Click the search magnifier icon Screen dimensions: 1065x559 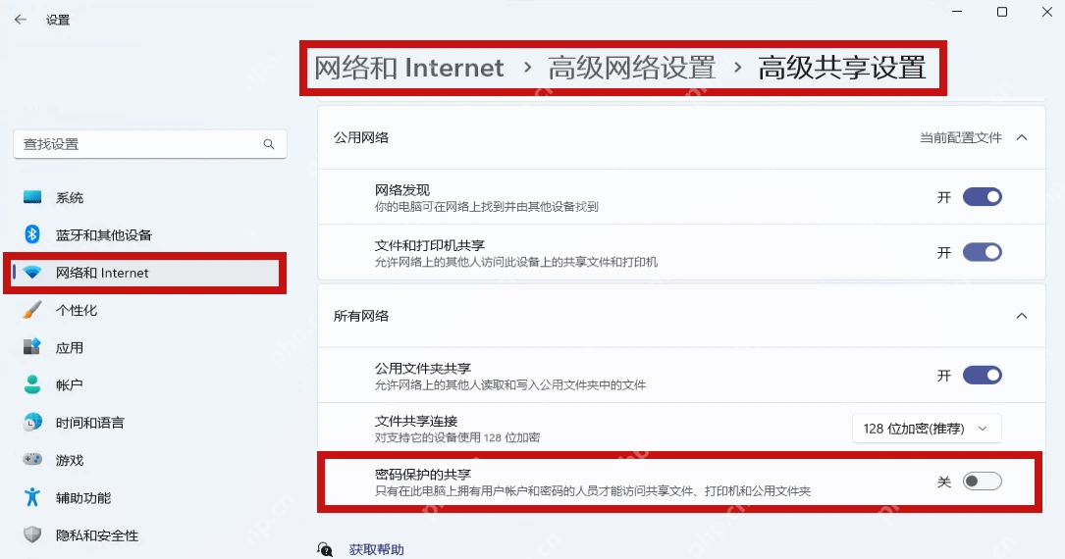269,144
